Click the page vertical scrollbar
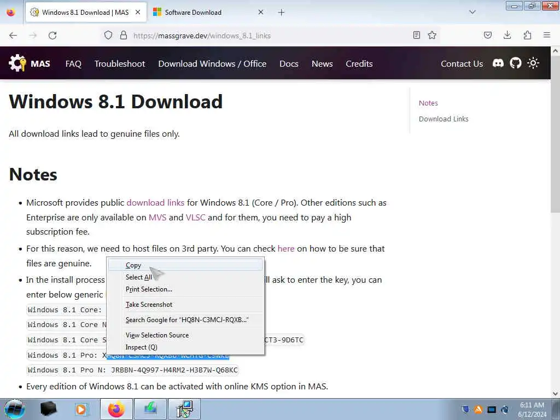This screenshot has height=420, width=560. coord(555,136)
